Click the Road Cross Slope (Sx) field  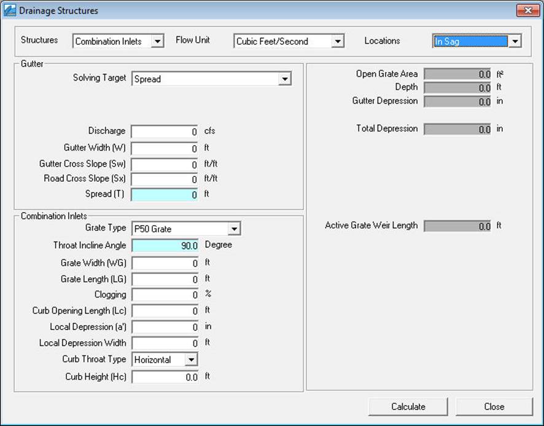pos(163,178)
